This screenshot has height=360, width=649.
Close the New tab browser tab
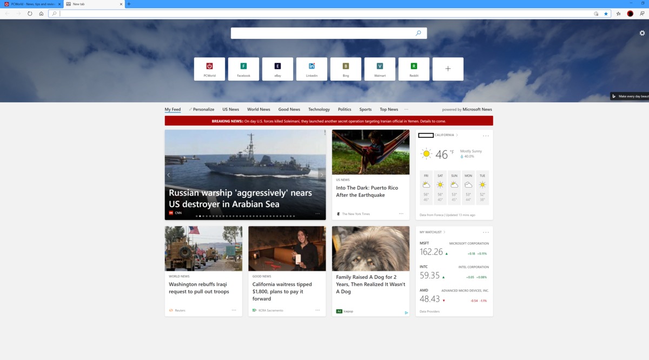(121, 4)
